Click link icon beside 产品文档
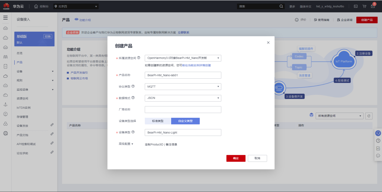This screenshot has width=382, height=192. pos(52,134)
